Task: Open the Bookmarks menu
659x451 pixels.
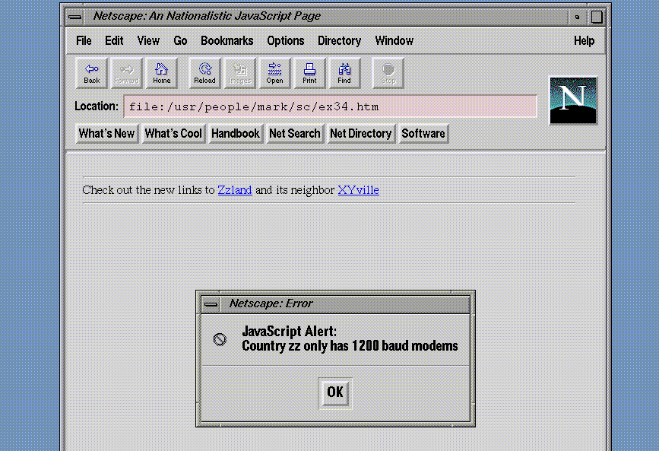Action: (x=227, y=41)
